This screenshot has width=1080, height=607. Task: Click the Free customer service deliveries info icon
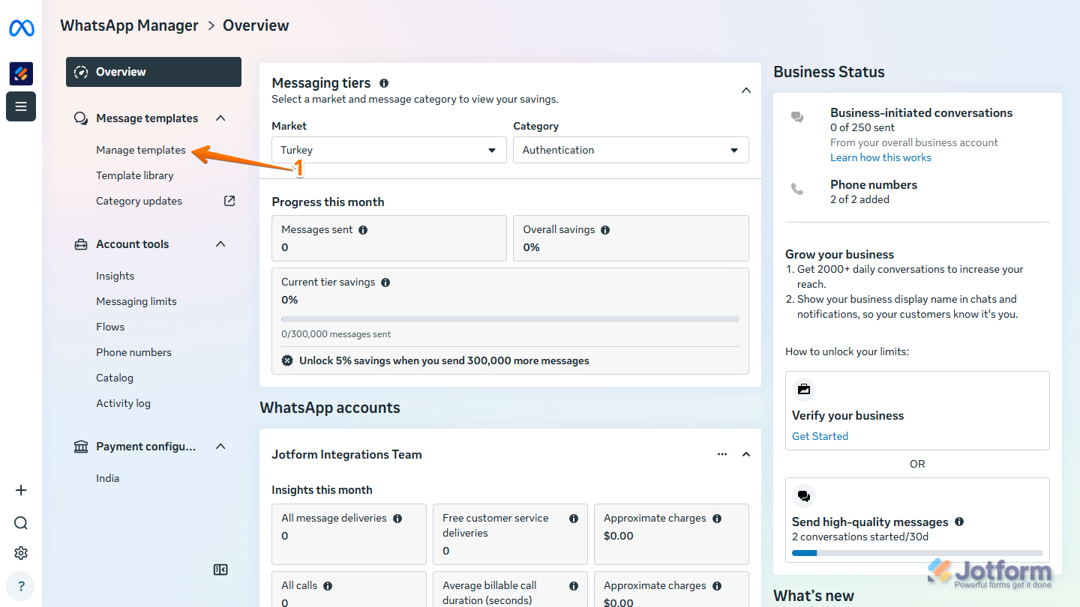574,519
